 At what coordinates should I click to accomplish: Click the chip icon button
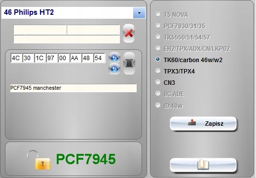pos(129,63)
